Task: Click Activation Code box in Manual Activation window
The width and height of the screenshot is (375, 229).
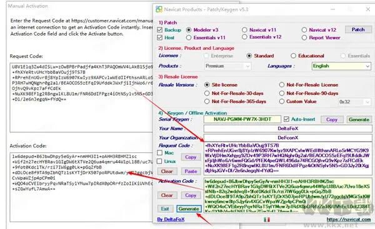Action: pyautogui.click(x=81, y=187)
